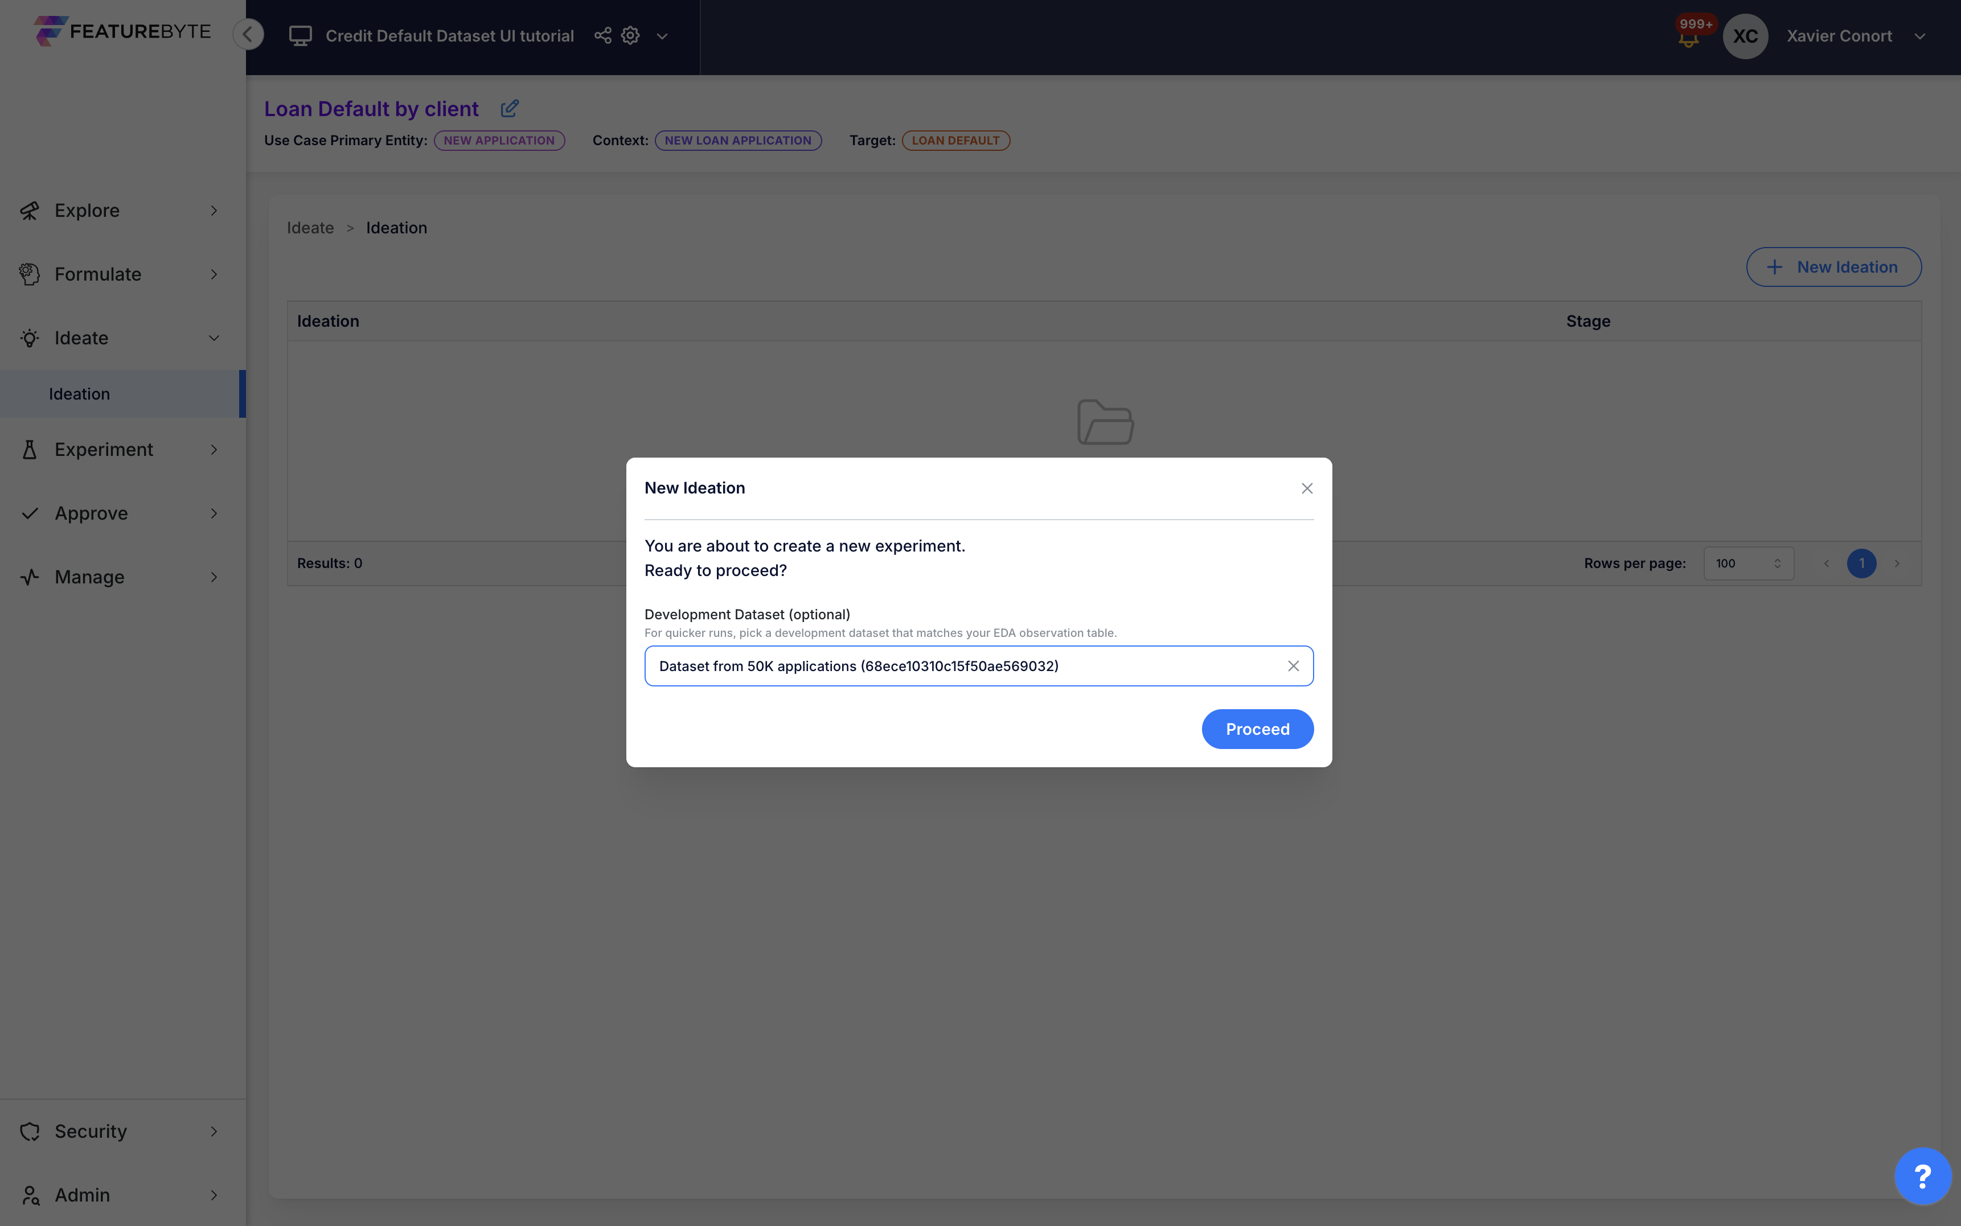Open the Rows per page dropdown

[x=1747, y=563]
